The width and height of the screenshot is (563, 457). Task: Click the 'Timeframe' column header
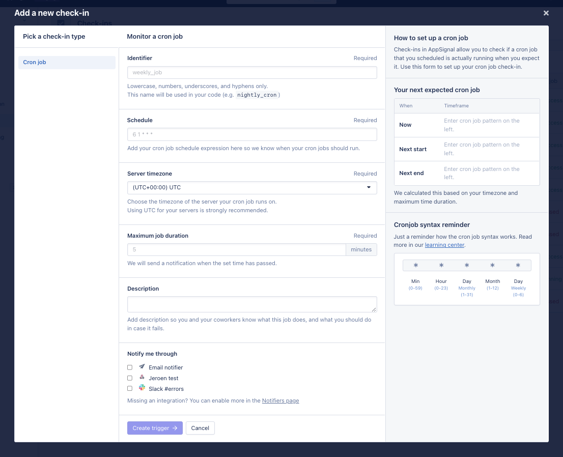point(457,106)
